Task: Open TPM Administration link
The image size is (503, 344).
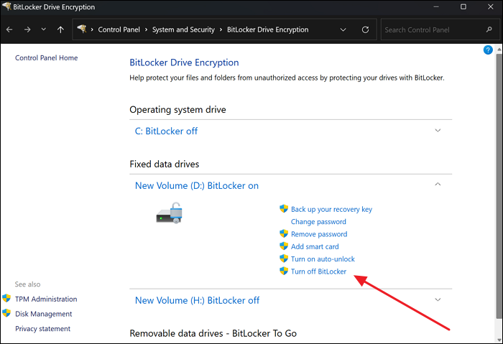Action: 46,299
